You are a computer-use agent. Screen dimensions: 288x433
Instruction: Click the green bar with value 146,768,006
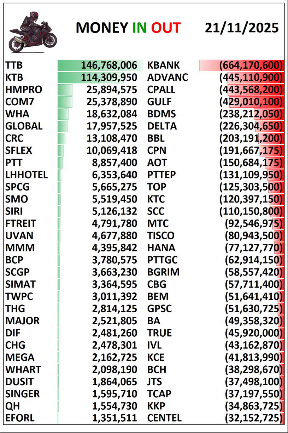coord(100,65)
